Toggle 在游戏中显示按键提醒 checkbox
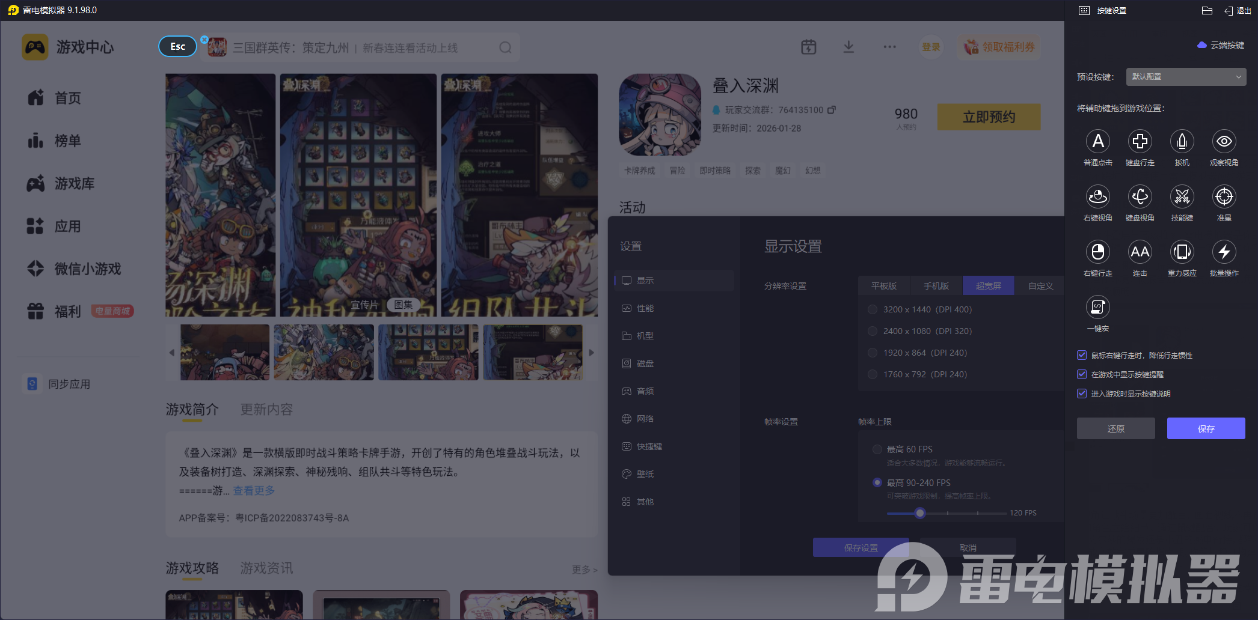1258x620 pixels. [1082, 374]
